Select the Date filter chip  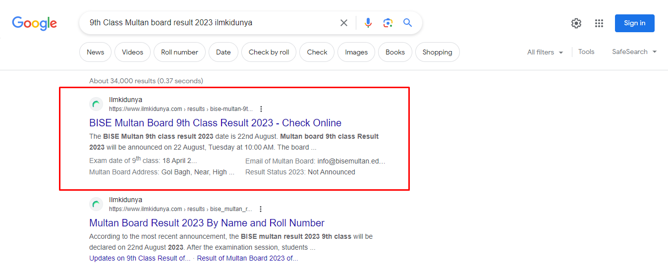pyautogui.click(x=223, y=52)
